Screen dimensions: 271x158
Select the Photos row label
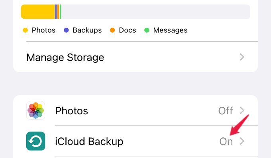(72, 111)
